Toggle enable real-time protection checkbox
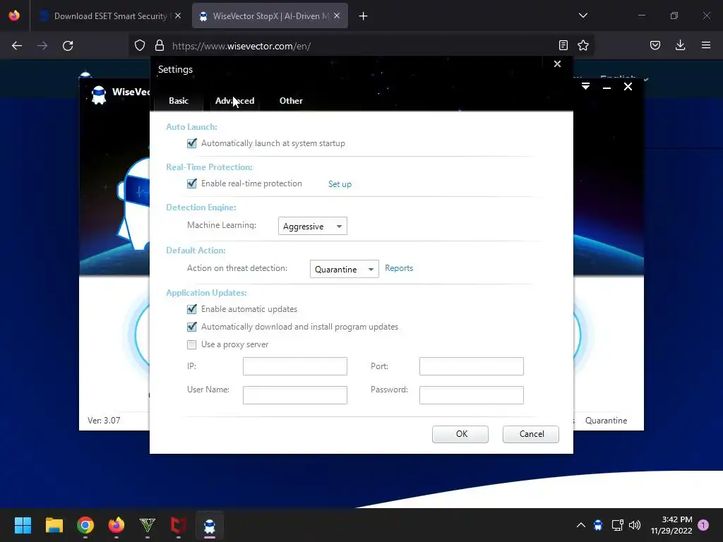 (x=192, y=183)
